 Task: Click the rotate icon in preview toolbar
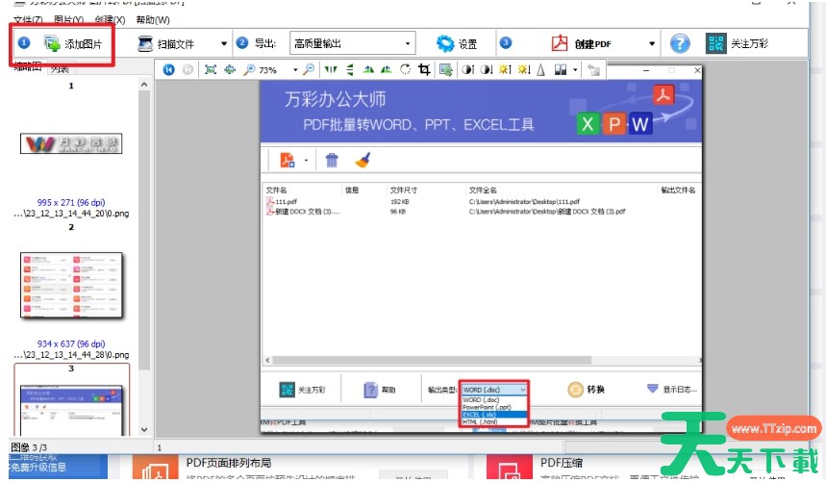(405, 69)
